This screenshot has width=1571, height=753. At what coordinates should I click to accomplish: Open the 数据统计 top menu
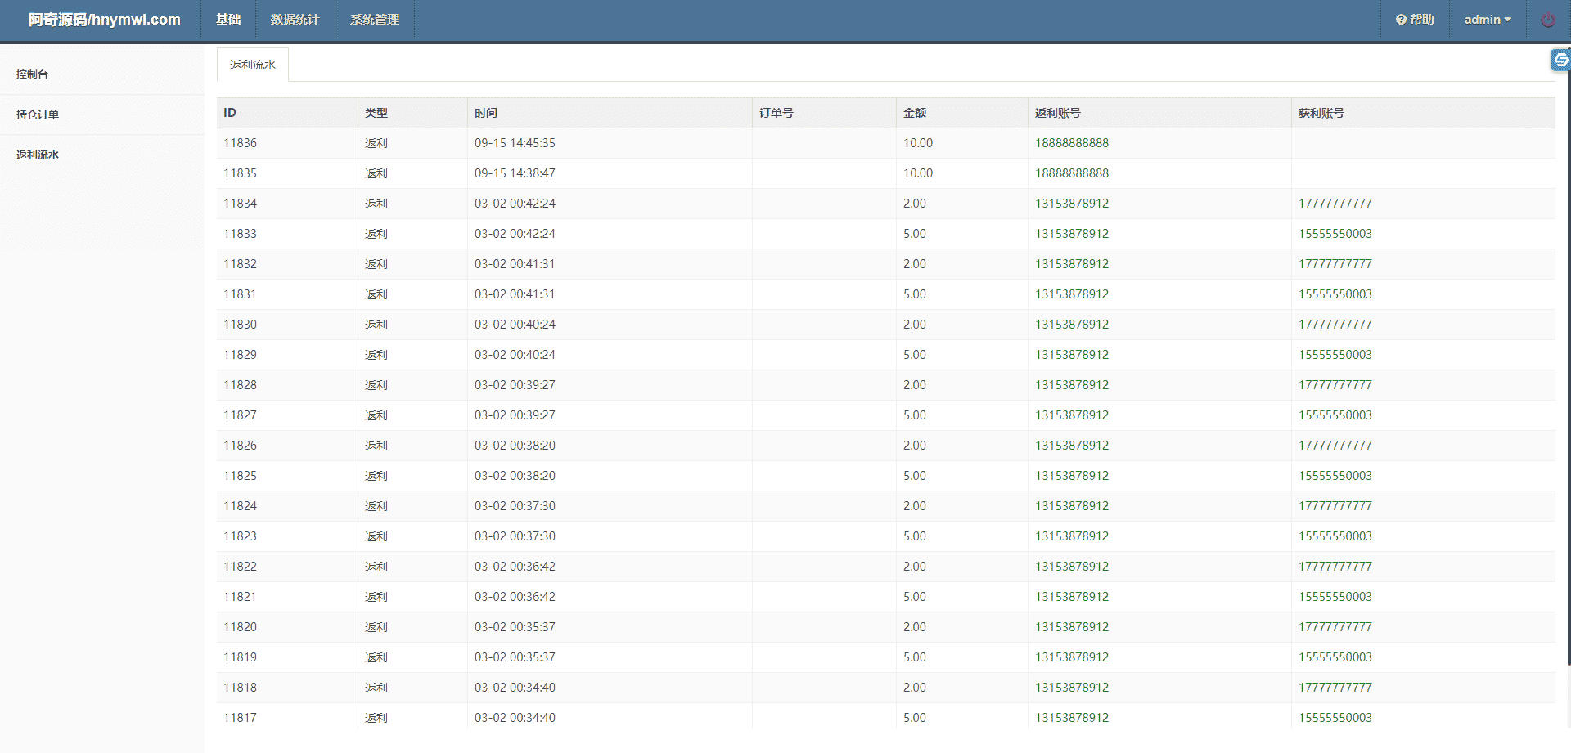(295, 20)
